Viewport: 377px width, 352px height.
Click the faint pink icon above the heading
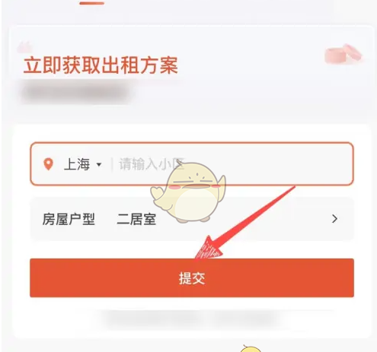coord(24,46)
